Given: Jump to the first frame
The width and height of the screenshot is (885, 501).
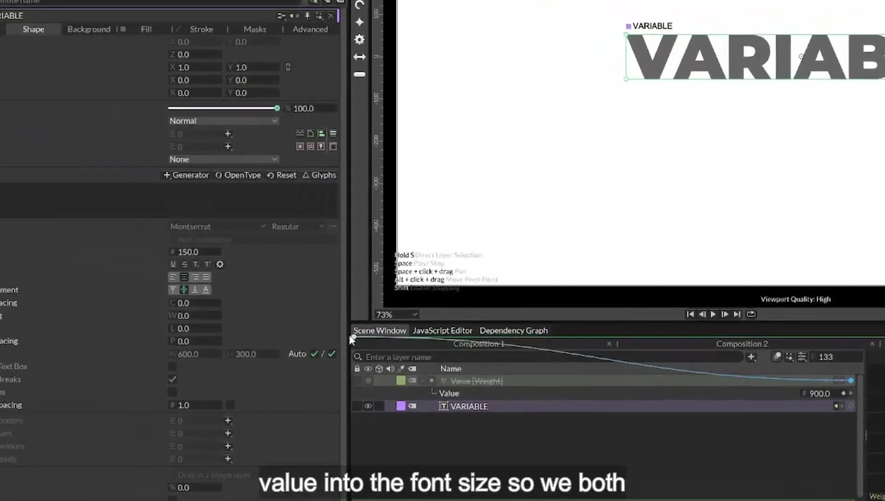Looking at the screenshot, I should [690, 314].
